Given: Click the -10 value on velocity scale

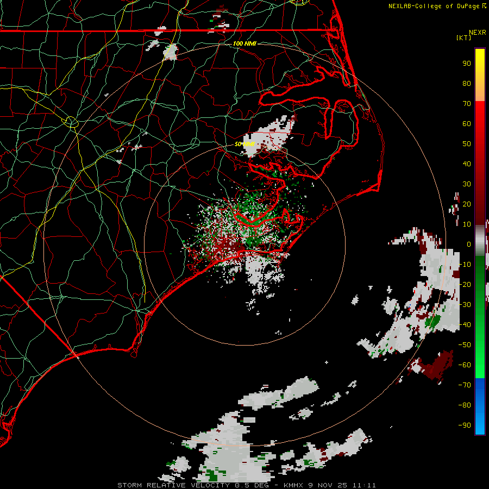Looking at the screenshot, I should [465, 265].
